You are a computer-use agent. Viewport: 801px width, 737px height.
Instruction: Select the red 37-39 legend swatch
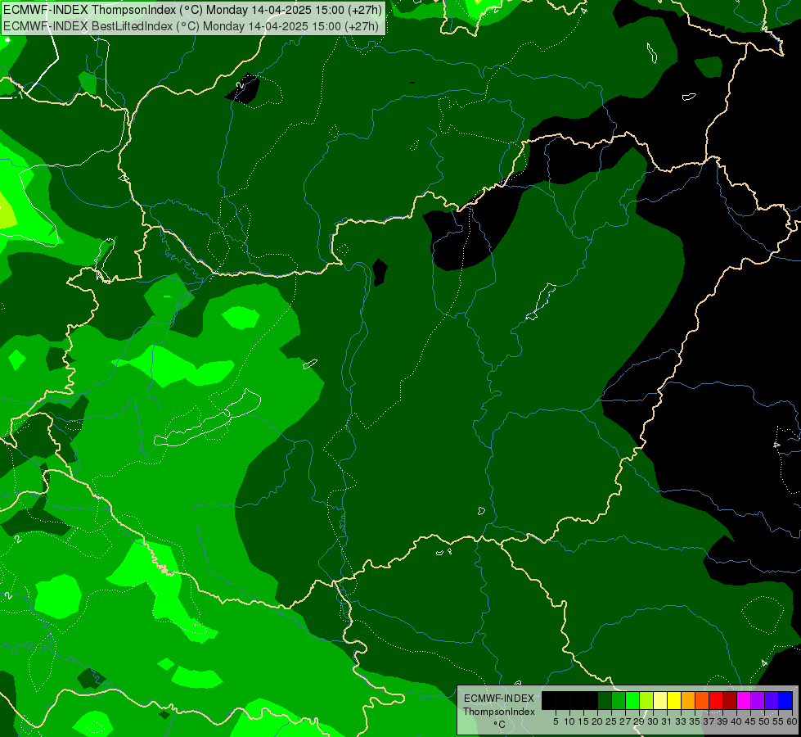[716, 700]
